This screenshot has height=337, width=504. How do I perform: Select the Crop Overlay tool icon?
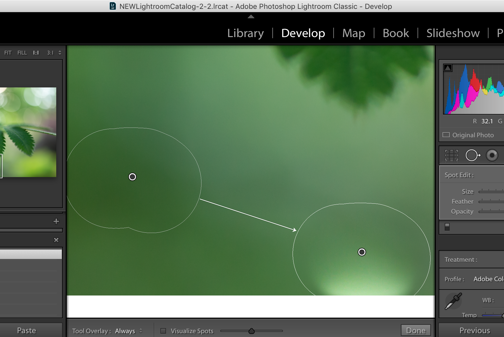451,155
